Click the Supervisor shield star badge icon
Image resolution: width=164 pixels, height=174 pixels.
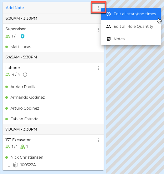(23, 36)
